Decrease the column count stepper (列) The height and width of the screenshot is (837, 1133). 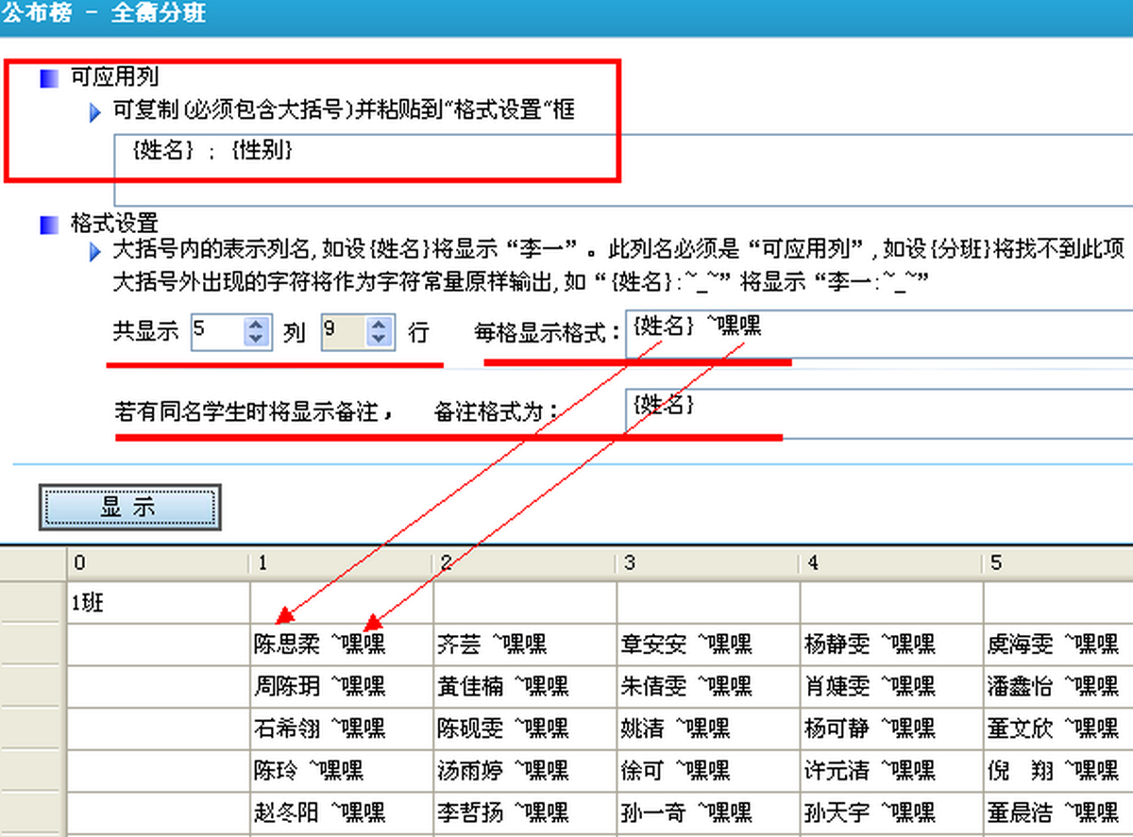pyautogui.click(x=257, y=340)
